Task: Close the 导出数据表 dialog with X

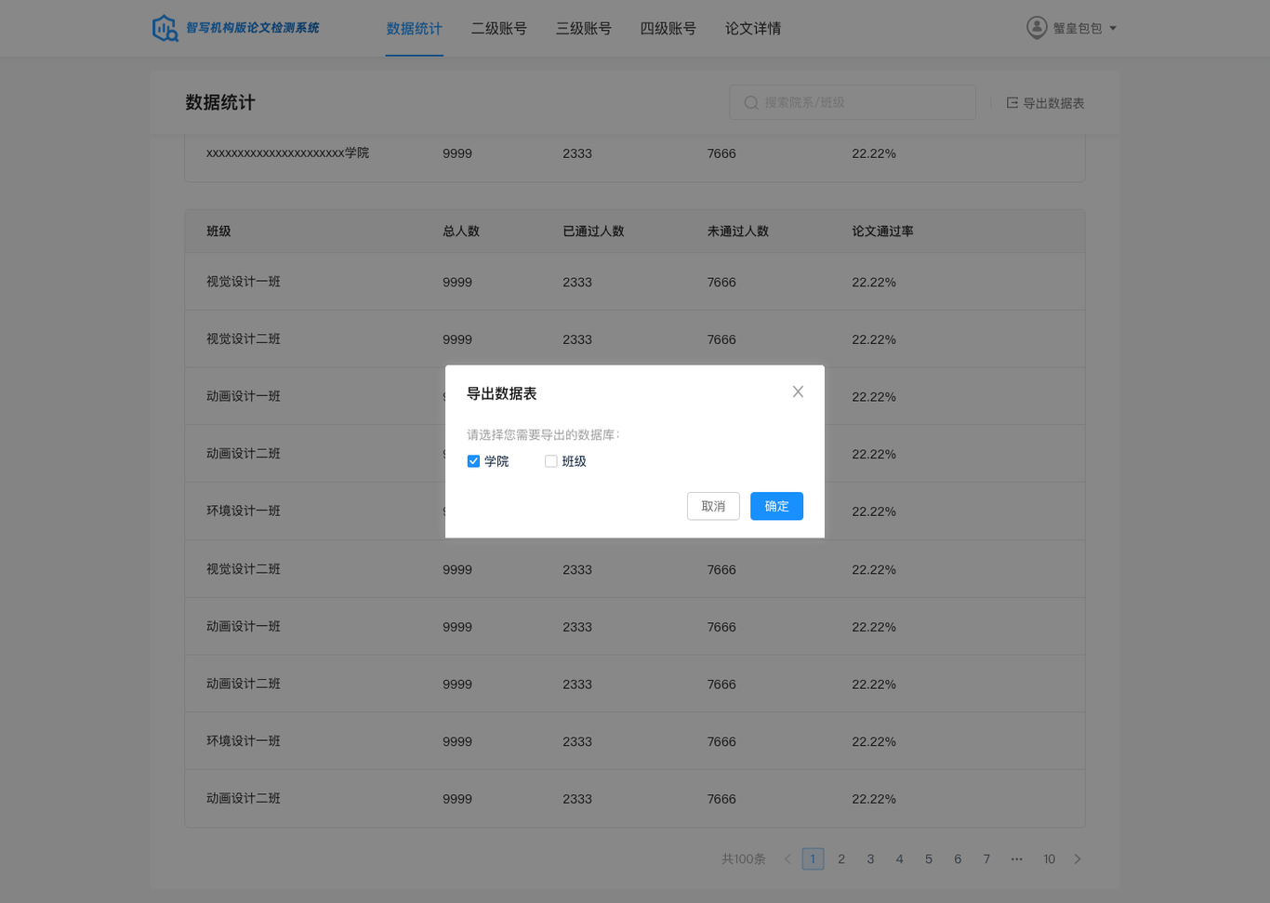Action: point(798,392)
